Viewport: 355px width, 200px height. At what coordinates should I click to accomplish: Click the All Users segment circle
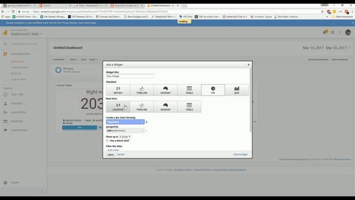click(58, 70)
